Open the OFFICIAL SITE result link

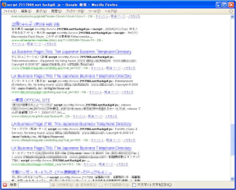pos(31,100)
